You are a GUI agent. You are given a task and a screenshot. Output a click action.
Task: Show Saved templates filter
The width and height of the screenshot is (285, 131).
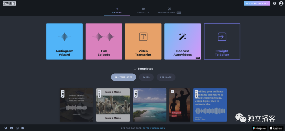[x=146, y=77]
